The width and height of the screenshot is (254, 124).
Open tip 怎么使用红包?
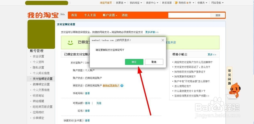(183, 86)
